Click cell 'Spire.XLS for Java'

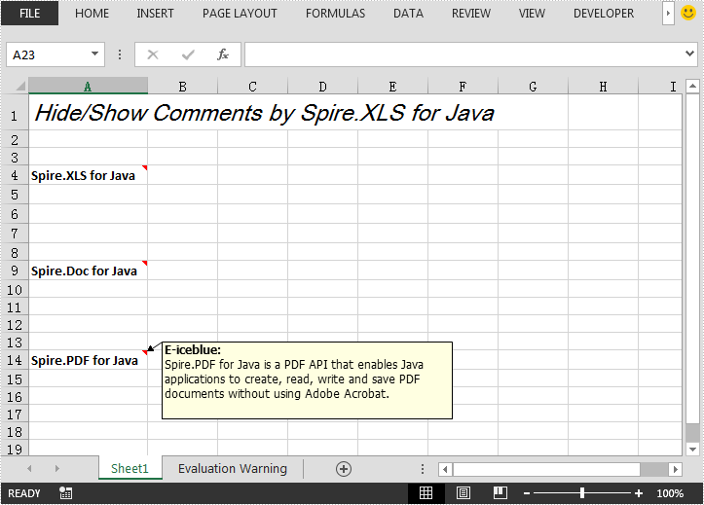[88, 175]
